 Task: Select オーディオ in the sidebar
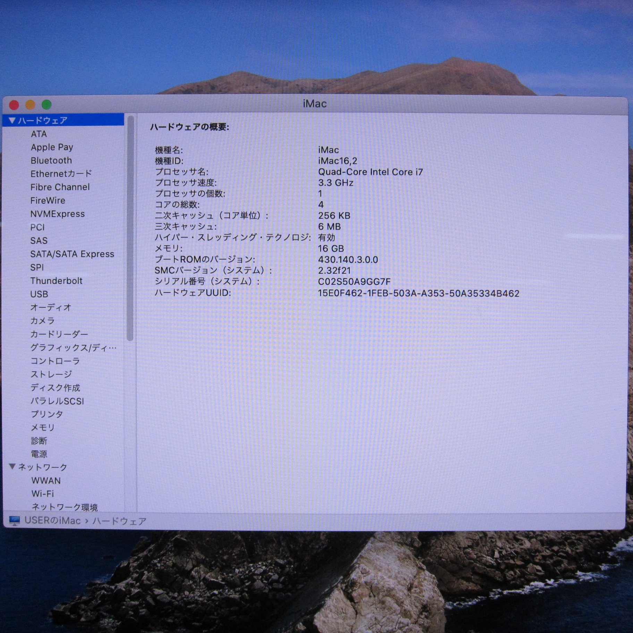[51, 307]
